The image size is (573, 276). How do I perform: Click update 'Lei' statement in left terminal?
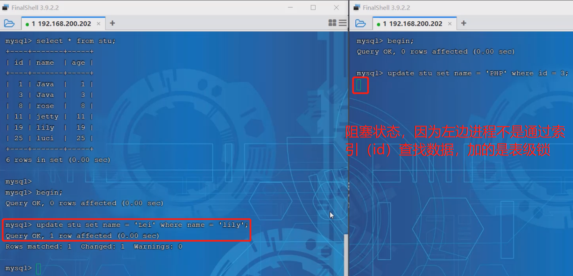click(x=142, y=225)
